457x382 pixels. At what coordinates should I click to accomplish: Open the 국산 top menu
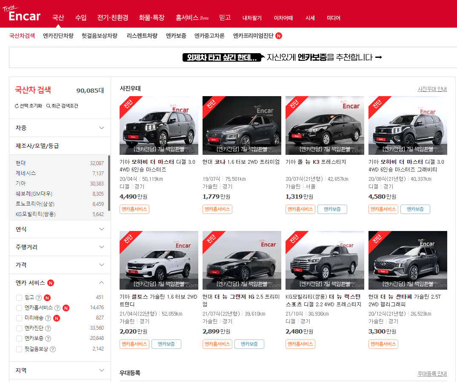click(x=58, y=18)
